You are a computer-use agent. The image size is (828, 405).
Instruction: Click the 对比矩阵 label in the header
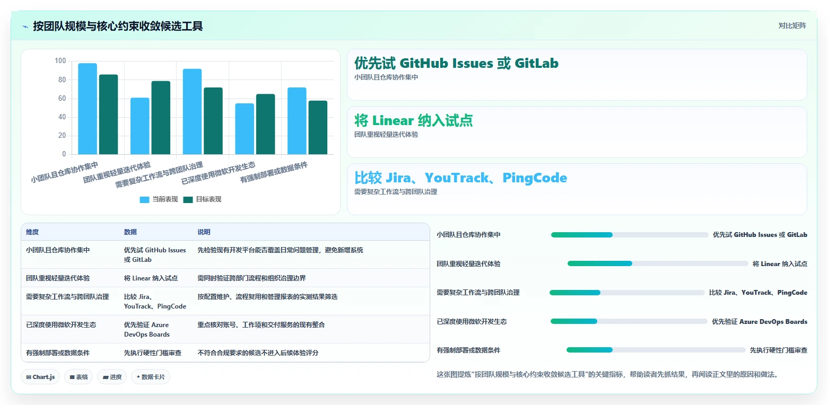792,25
